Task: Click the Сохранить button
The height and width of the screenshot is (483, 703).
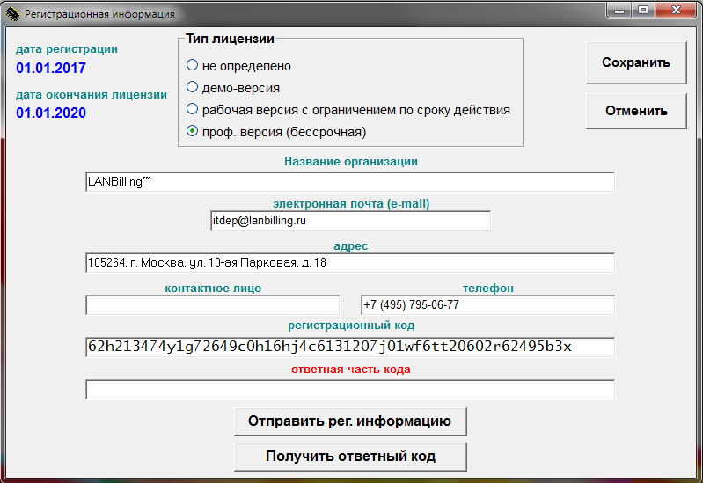Action: [636, 62]
